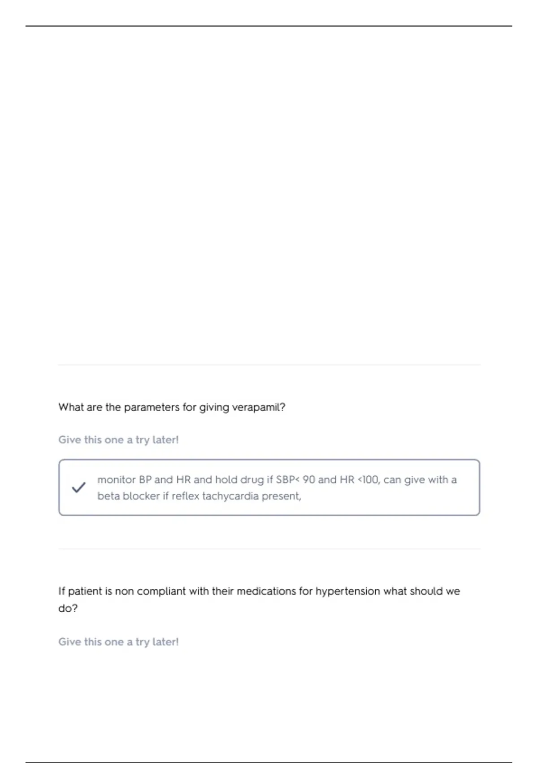Click the divider line above the verapamil question
This screenshot has height=763, width=538.
pos(269,365)
